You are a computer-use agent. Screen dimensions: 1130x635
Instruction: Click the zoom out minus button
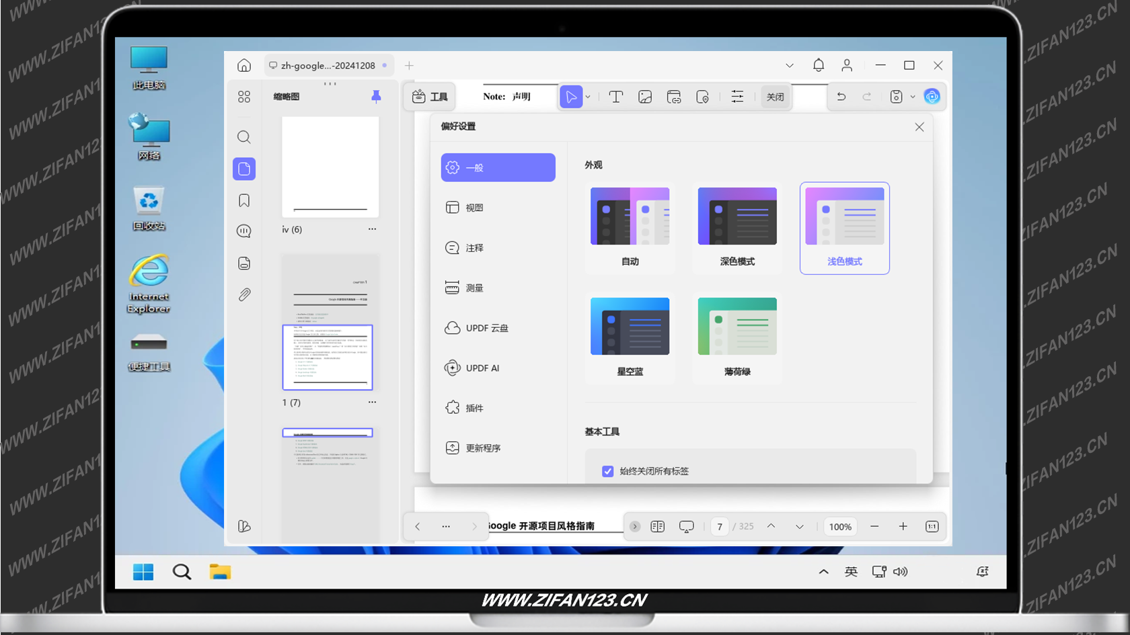[874, 527]
